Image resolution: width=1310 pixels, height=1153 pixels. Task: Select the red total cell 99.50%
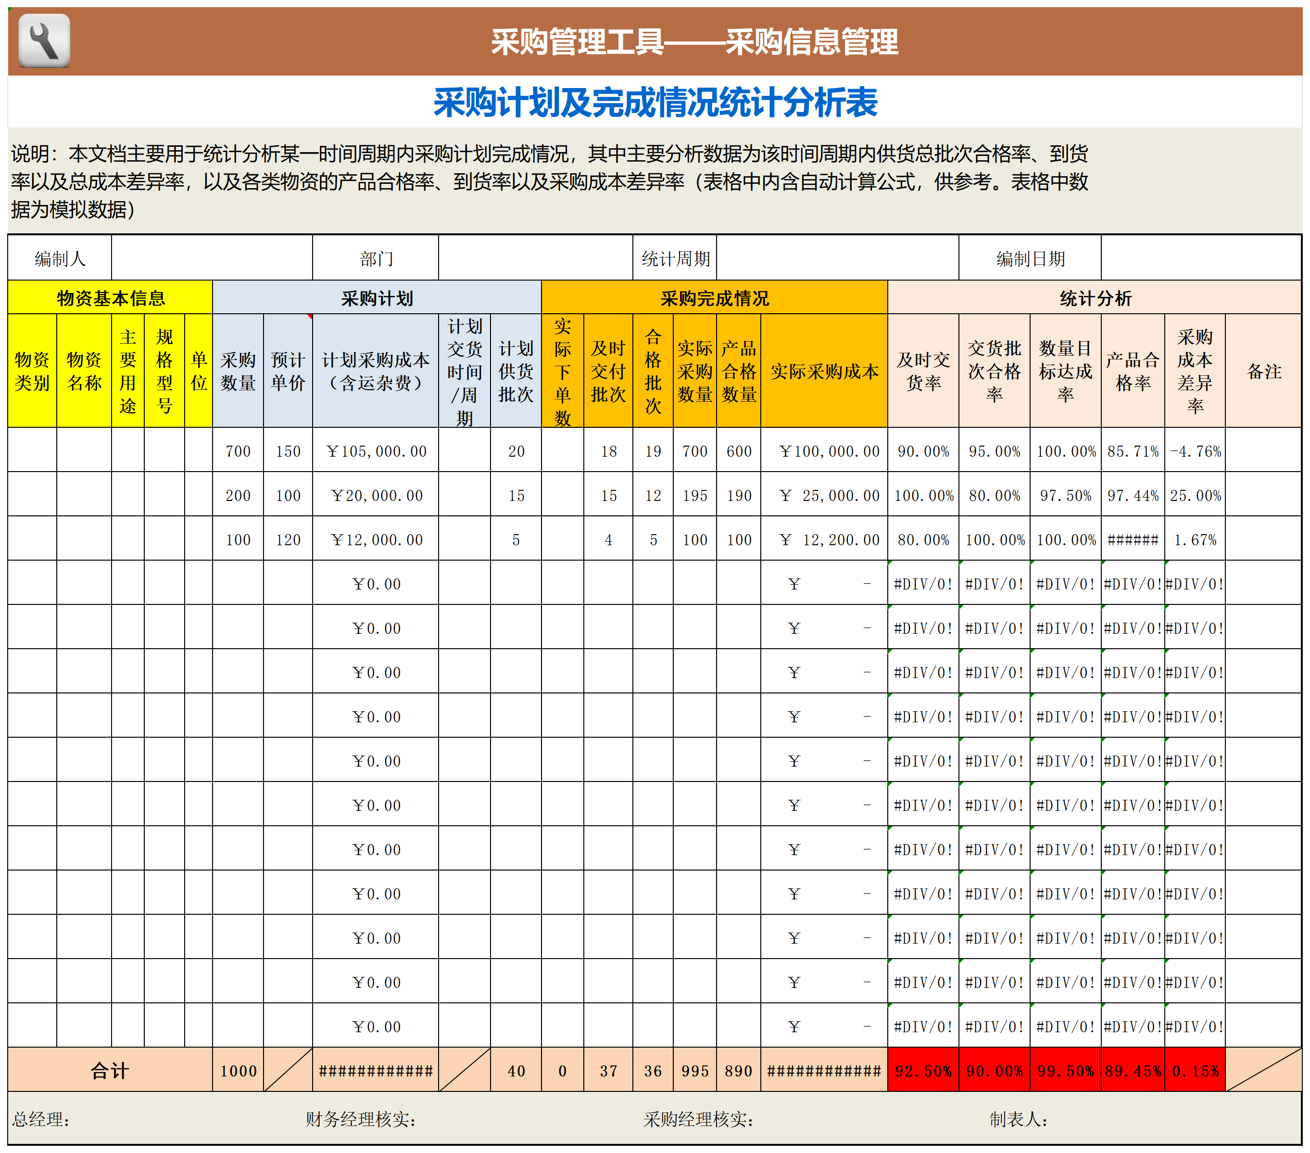pos(1066,1070)
